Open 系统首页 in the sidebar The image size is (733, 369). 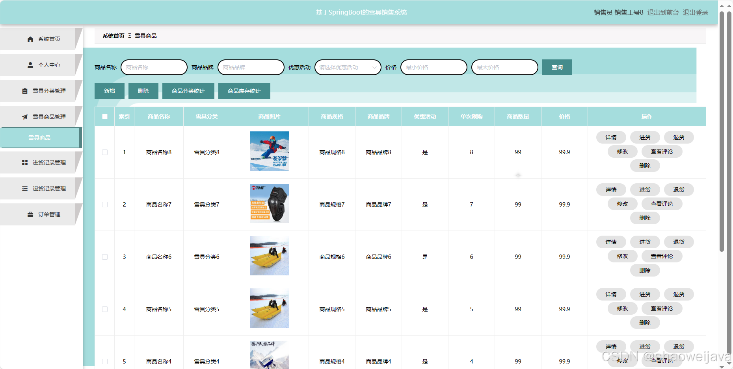pyautogui.click(x=41, y=39)
